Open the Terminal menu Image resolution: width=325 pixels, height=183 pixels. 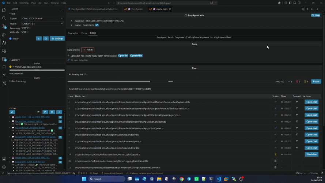click(x=54, y=3)
